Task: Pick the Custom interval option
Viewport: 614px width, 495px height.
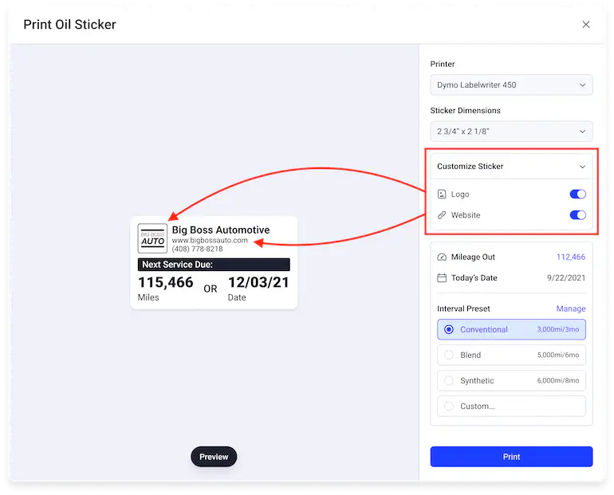Action: [x=511, y=407]
